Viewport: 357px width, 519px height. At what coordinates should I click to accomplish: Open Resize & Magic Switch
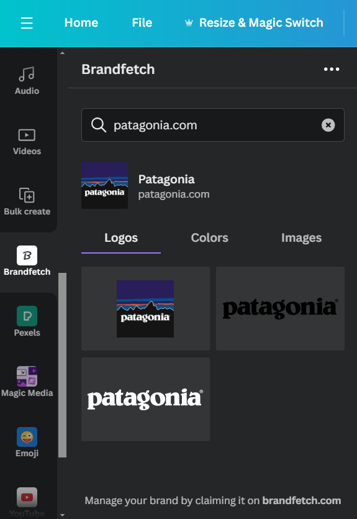[x=261, y=23]
